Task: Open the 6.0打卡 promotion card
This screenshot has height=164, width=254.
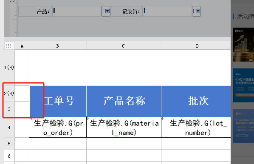Action: 243,85
